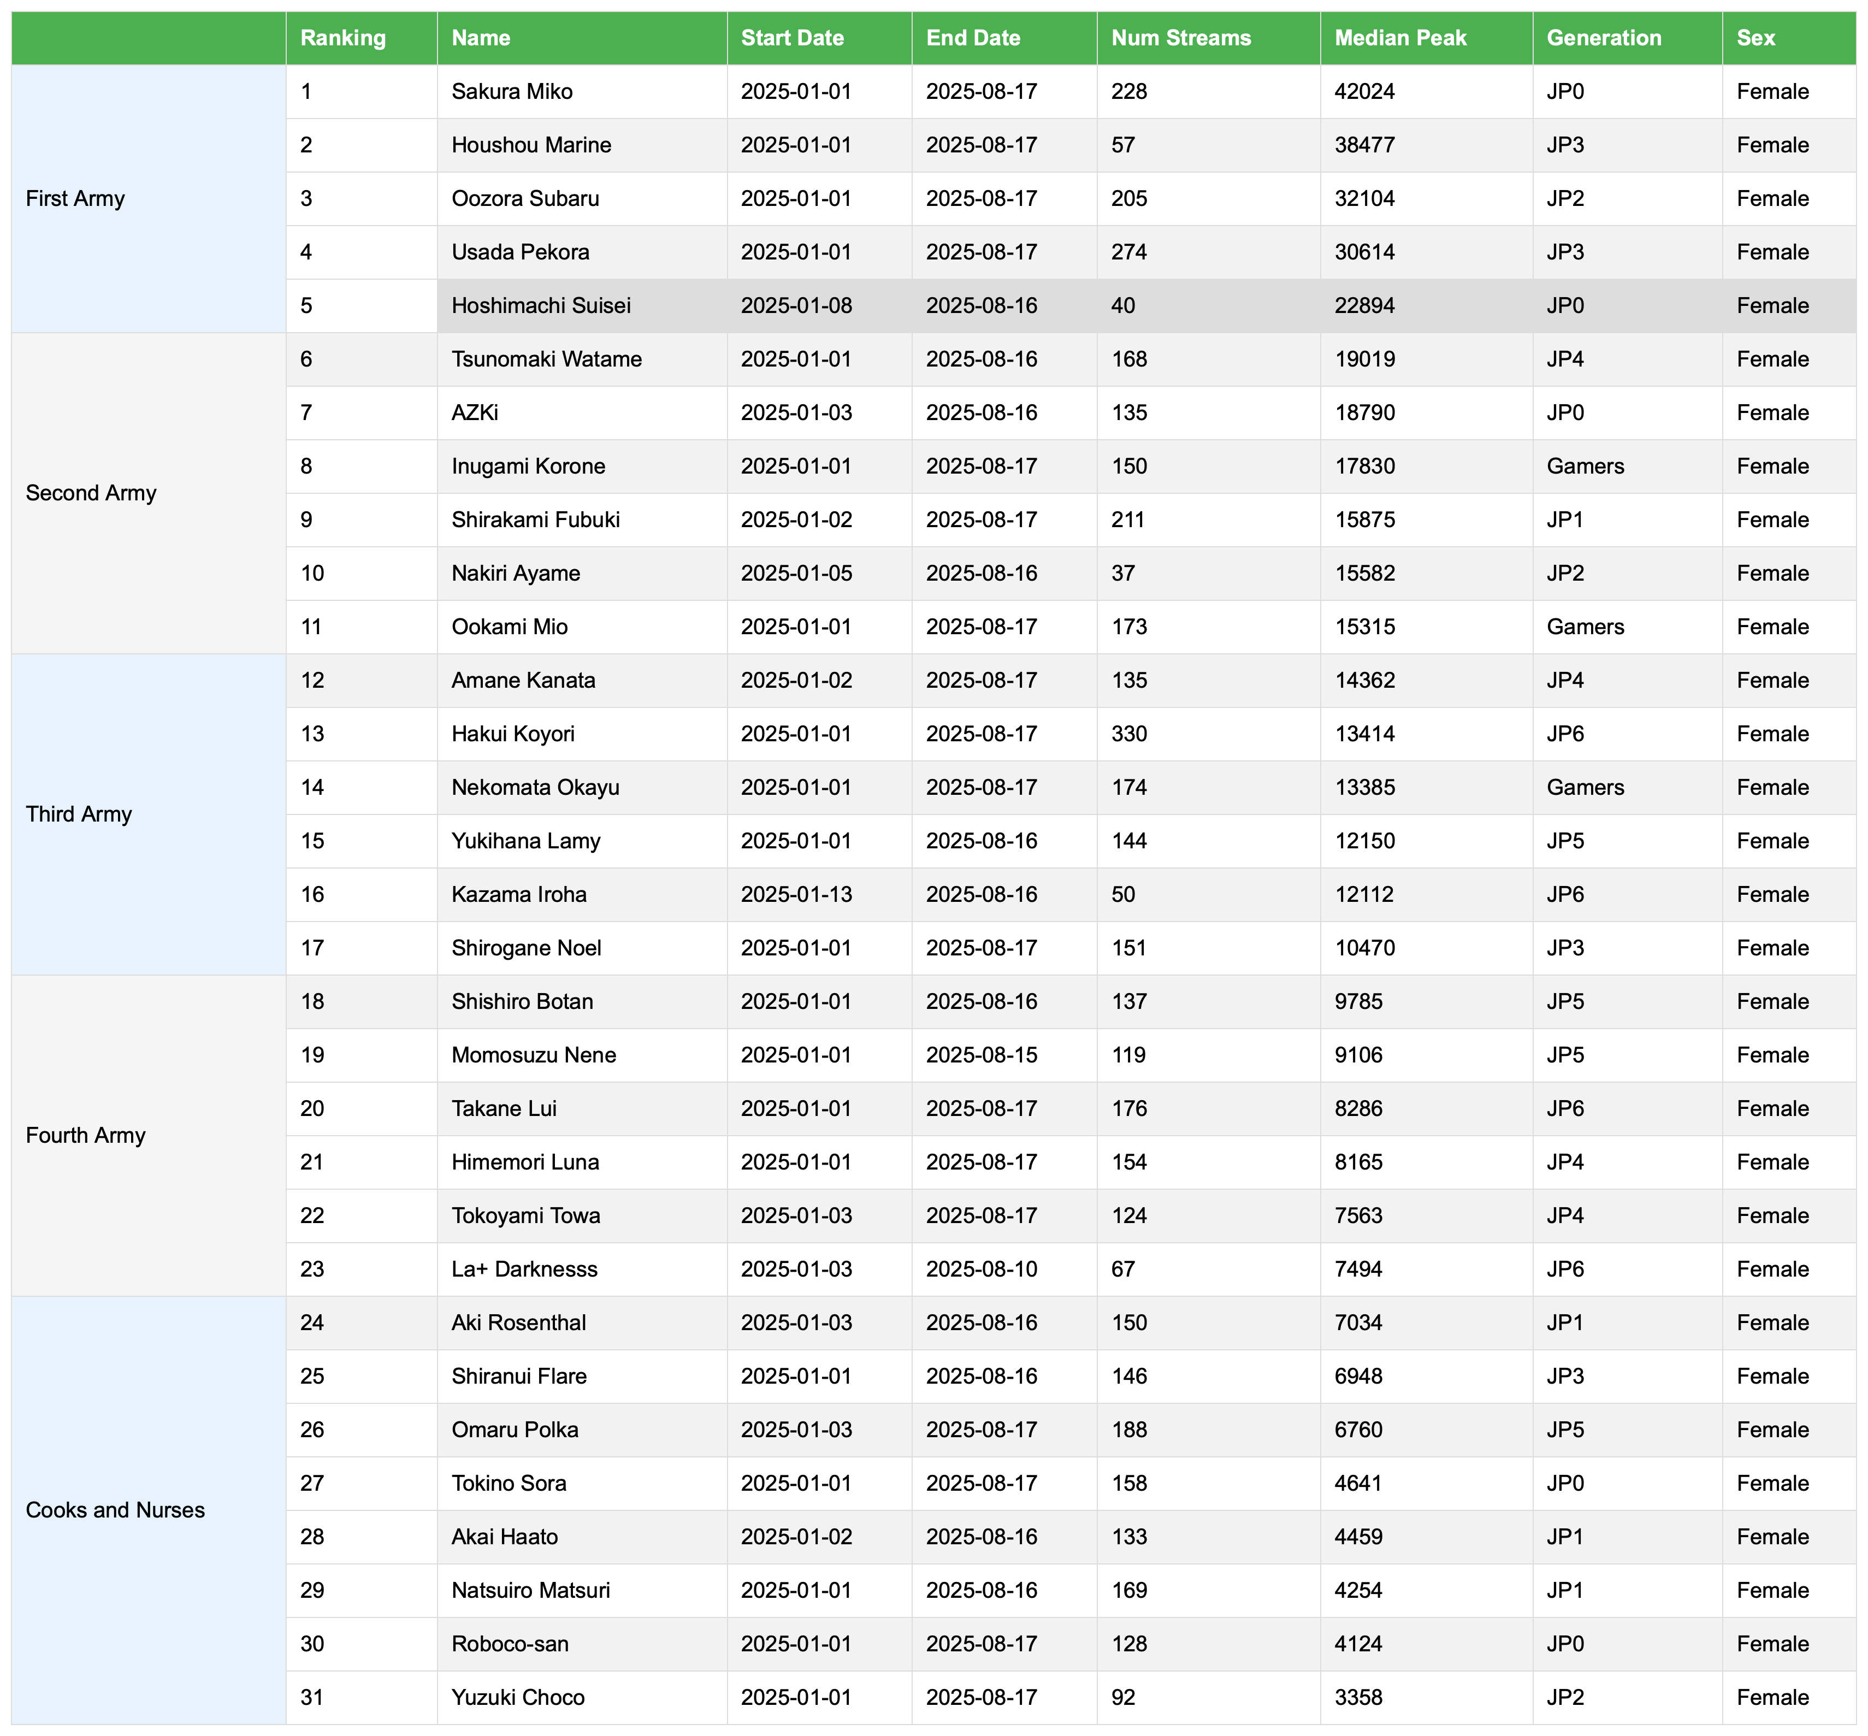Image resolution: width=1868 pixels, height=1736 pixels.
Task: Click the name Akai Haato
Action: (504, 1537)
